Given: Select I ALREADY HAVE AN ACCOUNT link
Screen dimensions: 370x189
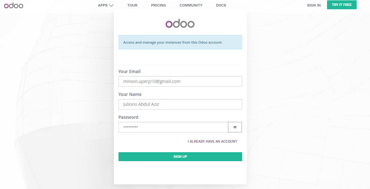Looking at the screenshot, I should (212, 141).
